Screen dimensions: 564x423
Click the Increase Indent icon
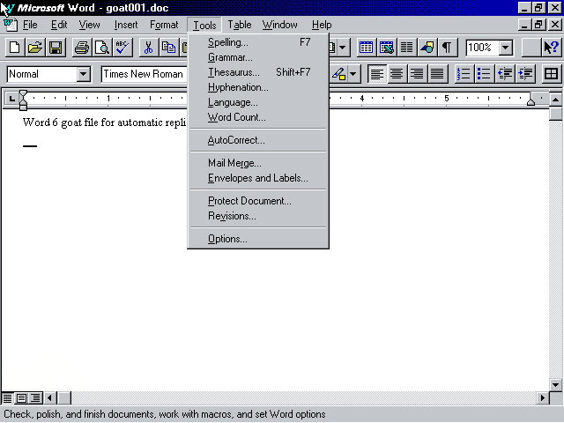[x=525, y=74]
